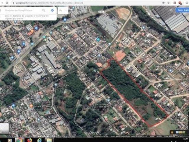
Task: Select the orange restaurant marker near the top left
Action: (32, 31)
